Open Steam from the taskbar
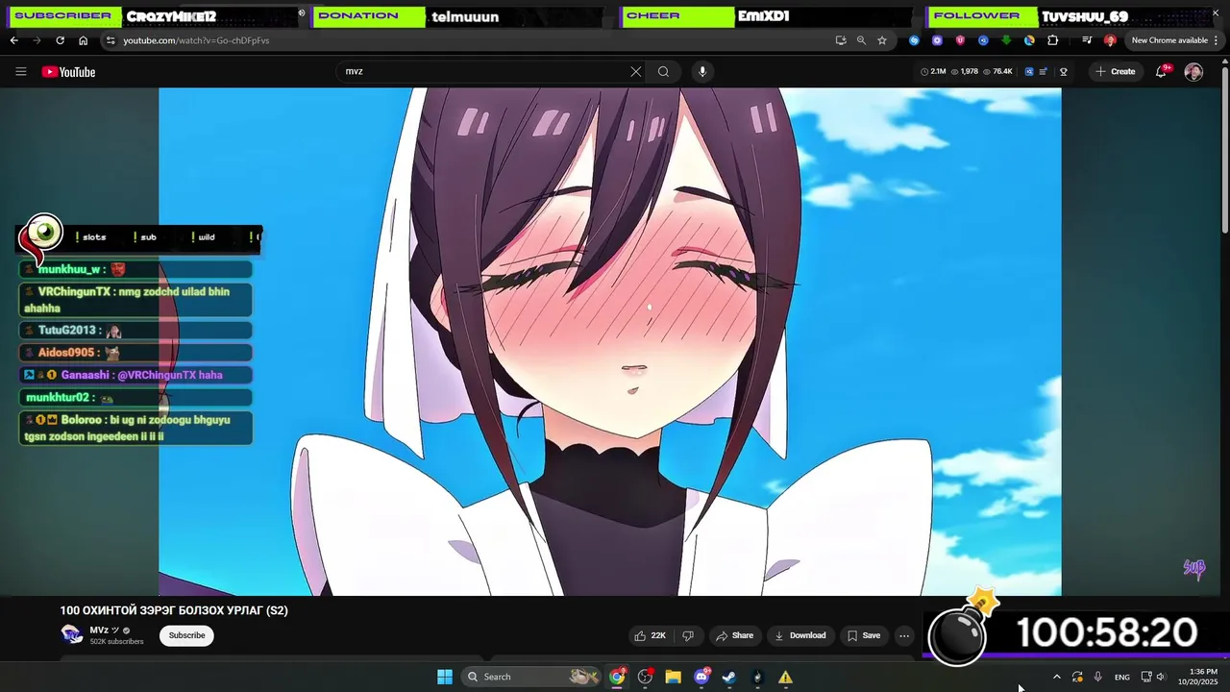The image size is (1230, 692). tap(729, 677)
